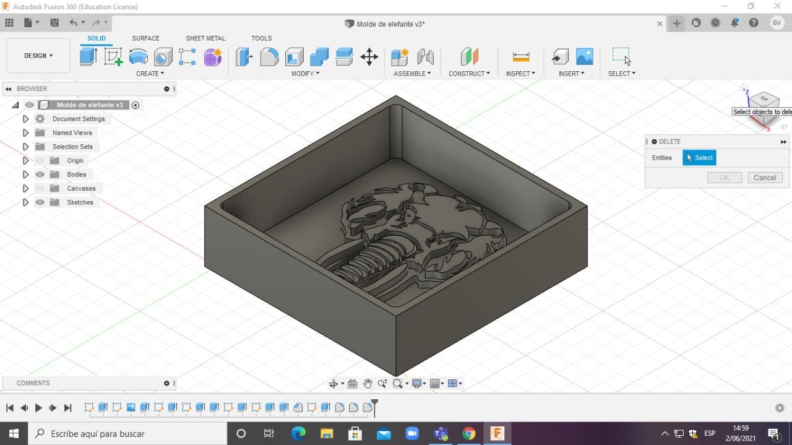Screen dimensions: 792x445
Task: Select the Press Pull tool
Action: 244,57
